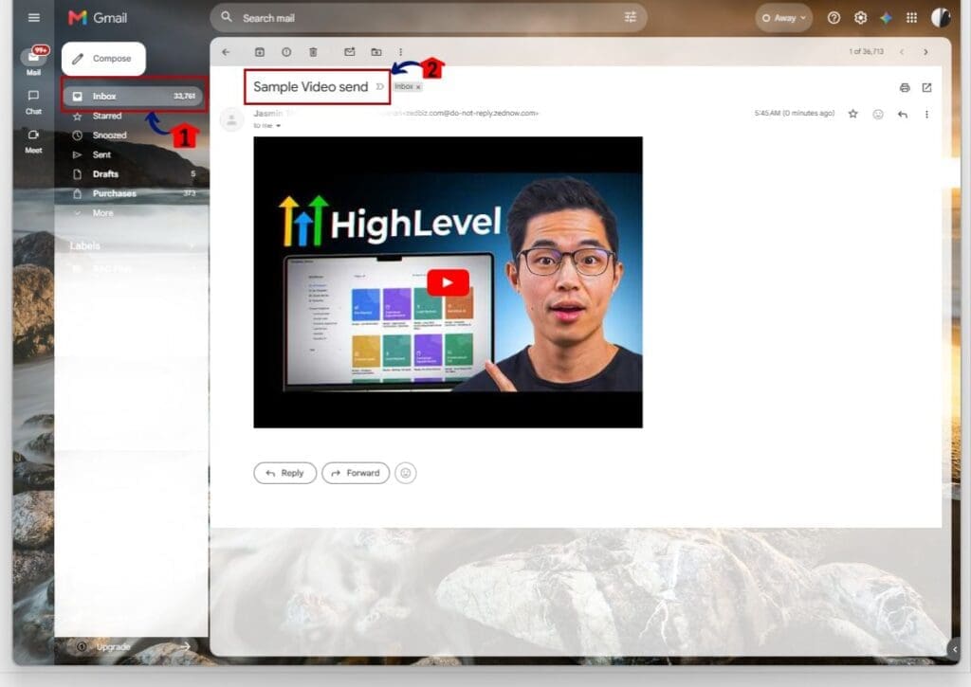Click the Labels section heading
This screenshot has width=971, height=687.
84,245
